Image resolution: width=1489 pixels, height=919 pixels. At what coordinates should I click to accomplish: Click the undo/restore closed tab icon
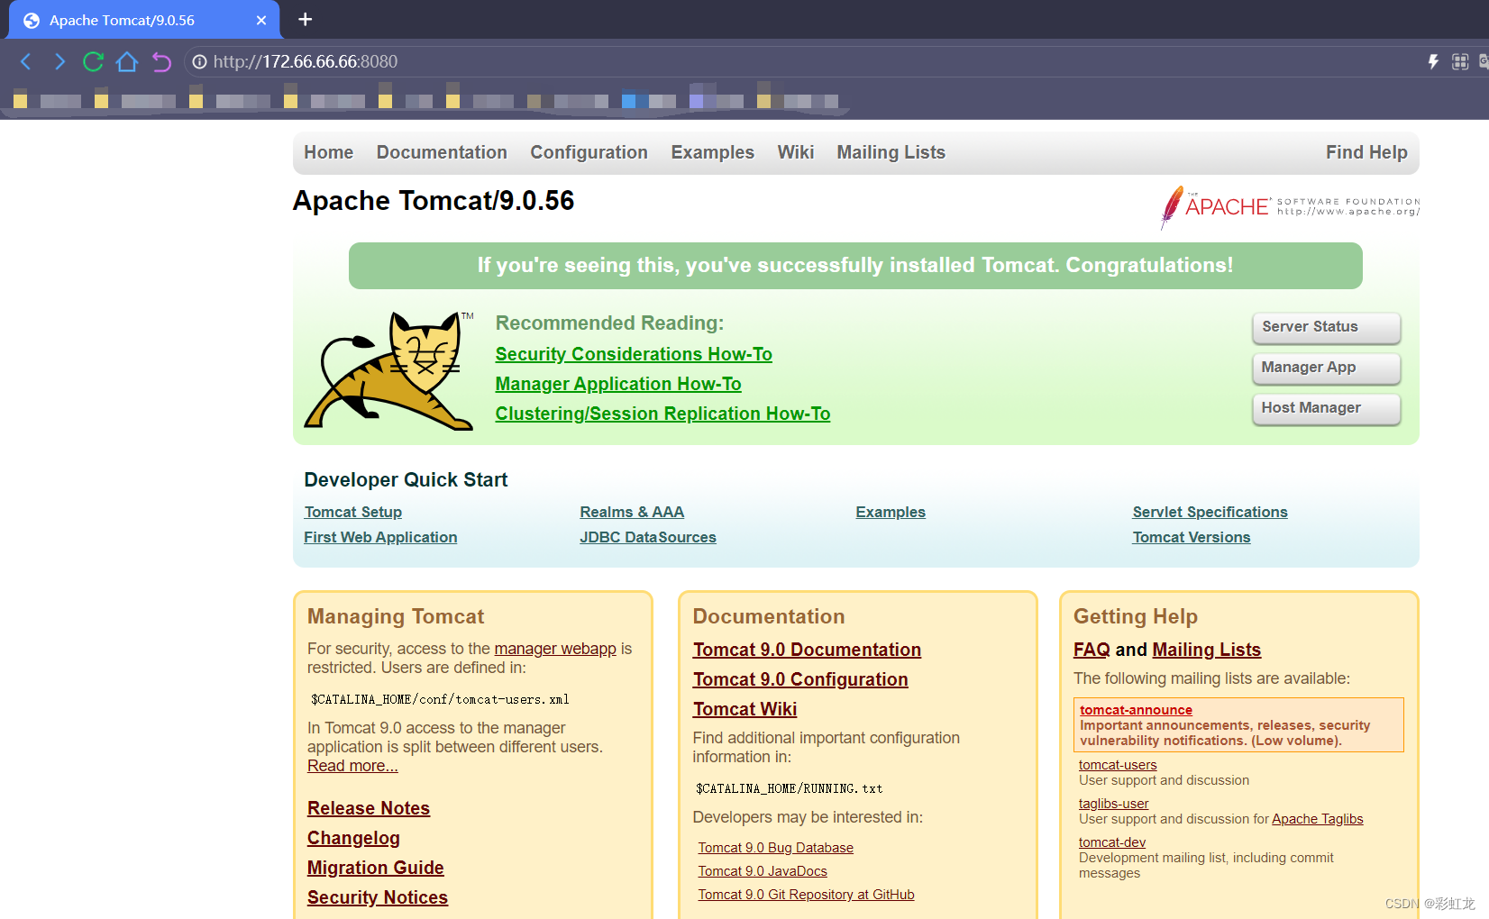point(161,61)
